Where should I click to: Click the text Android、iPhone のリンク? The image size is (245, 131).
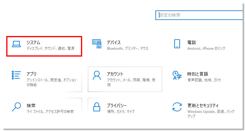[206, 49]
